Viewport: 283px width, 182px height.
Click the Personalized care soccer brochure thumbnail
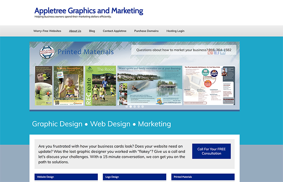click(x=44, y=86)
